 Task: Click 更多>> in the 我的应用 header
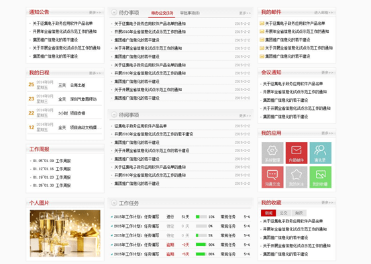click(327, 133)
